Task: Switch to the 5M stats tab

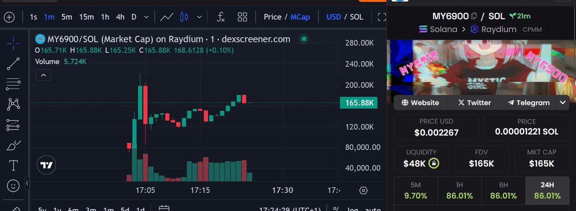Action: [415, 191]
